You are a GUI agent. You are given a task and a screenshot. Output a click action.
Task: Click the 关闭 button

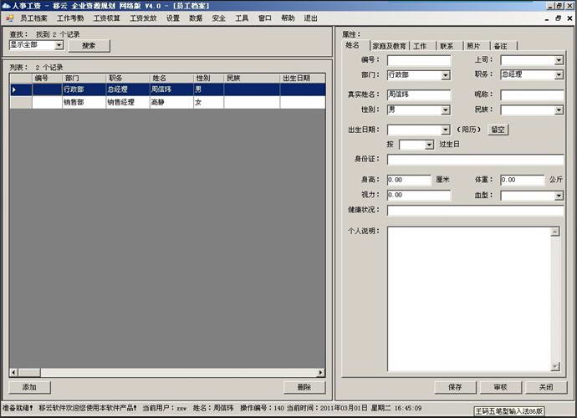546,387
